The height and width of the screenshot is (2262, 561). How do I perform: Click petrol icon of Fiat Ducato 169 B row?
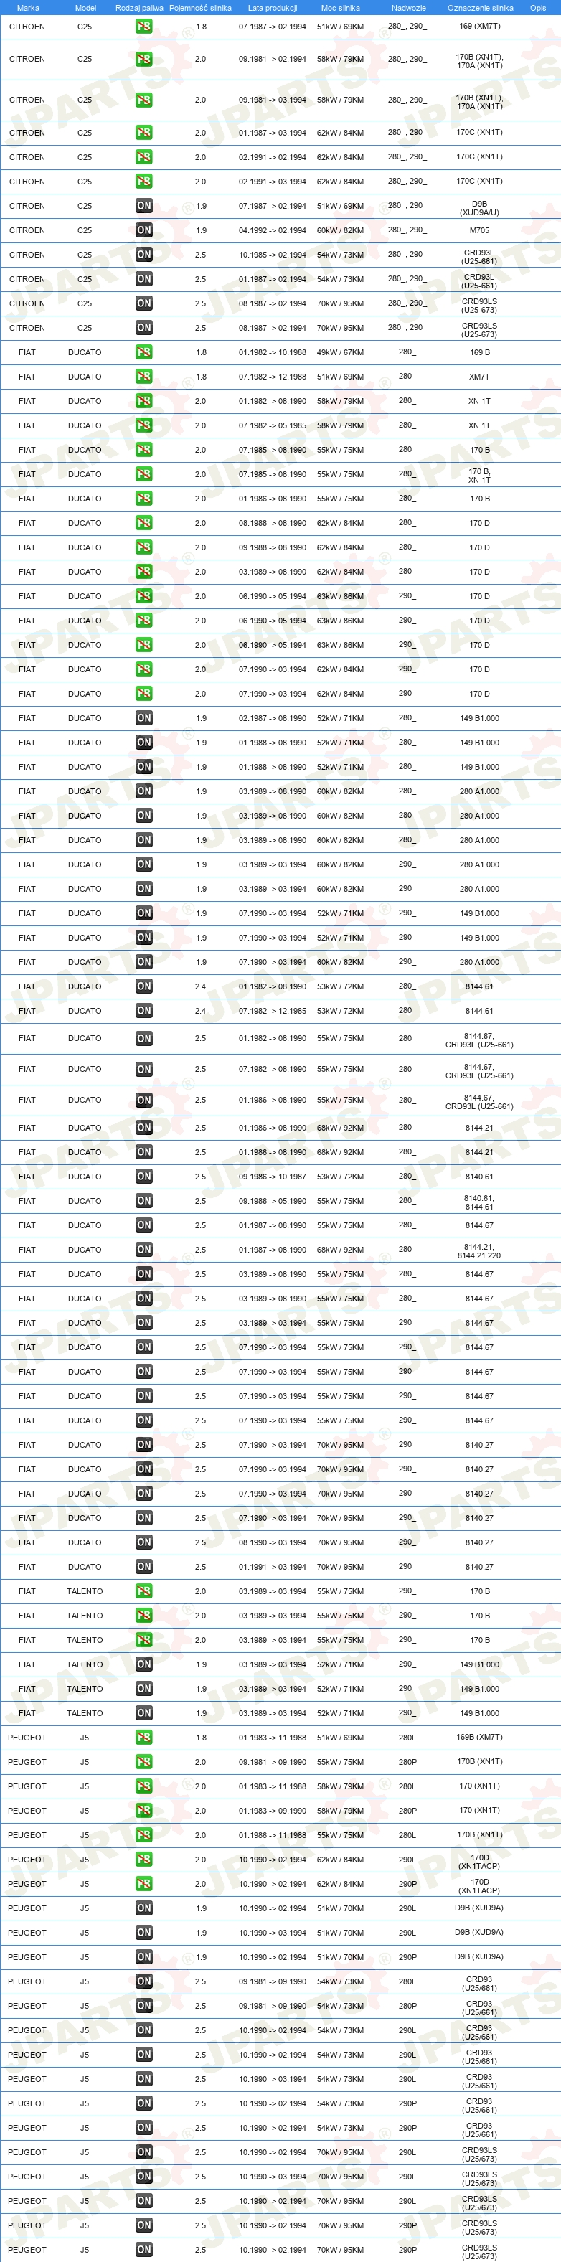click(144, 352)
